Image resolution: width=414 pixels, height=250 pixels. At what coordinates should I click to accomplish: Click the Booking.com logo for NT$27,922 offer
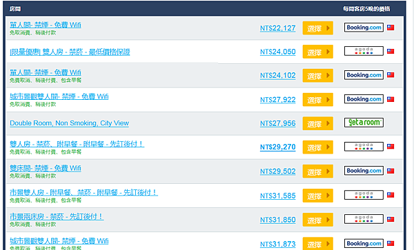364,99
